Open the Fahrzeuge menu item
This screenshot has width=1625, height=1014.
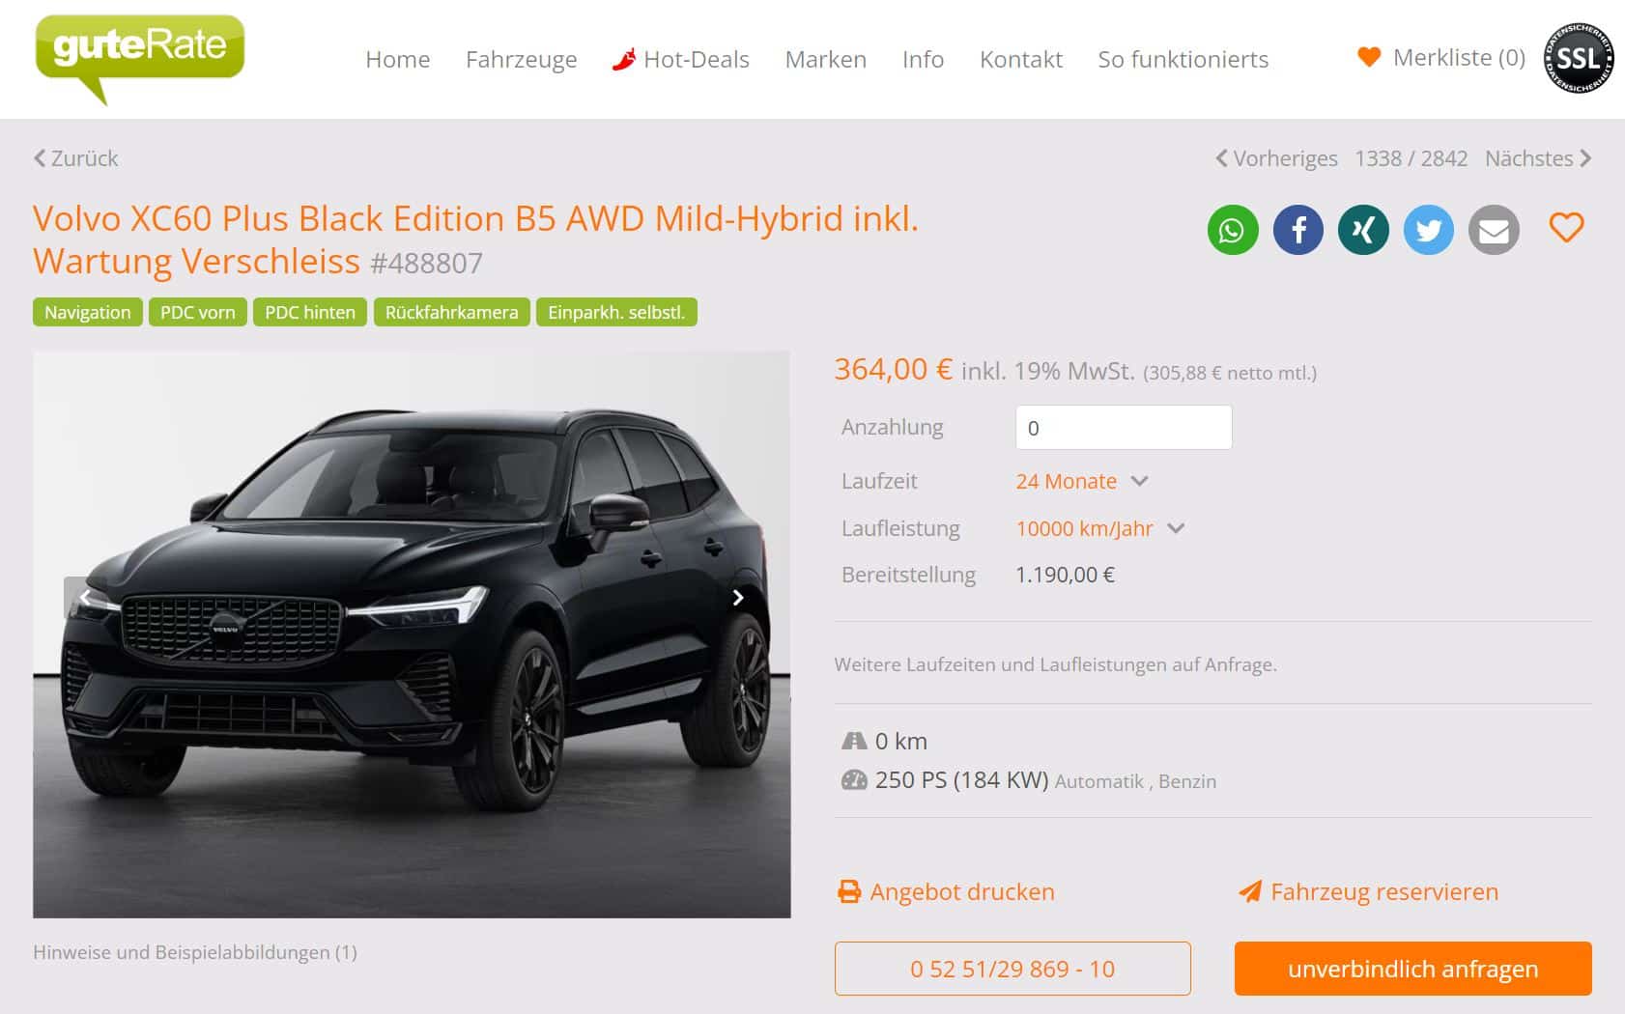[x=522, y=59]
